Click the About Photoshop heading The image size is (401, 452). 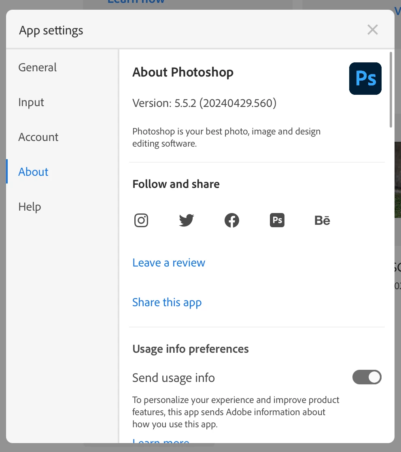click(x=183, y=72)
